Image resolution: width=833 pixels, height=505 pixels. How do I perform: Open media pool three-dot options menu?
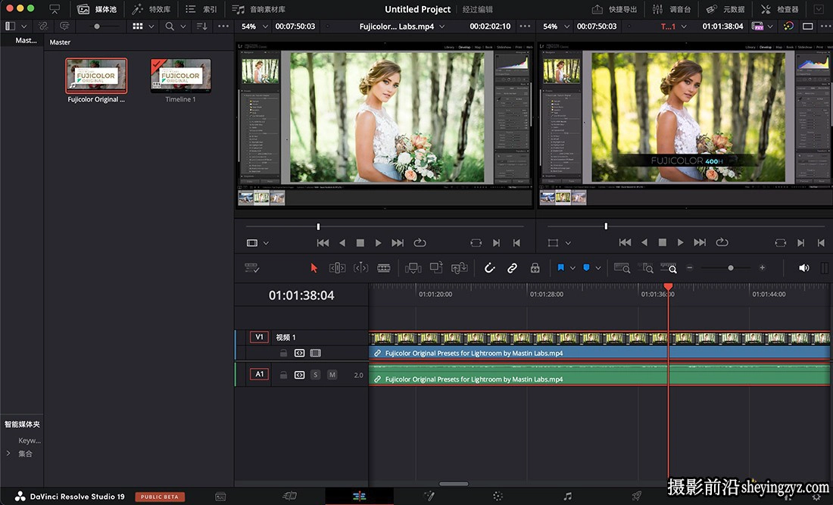tap(223, 26)
